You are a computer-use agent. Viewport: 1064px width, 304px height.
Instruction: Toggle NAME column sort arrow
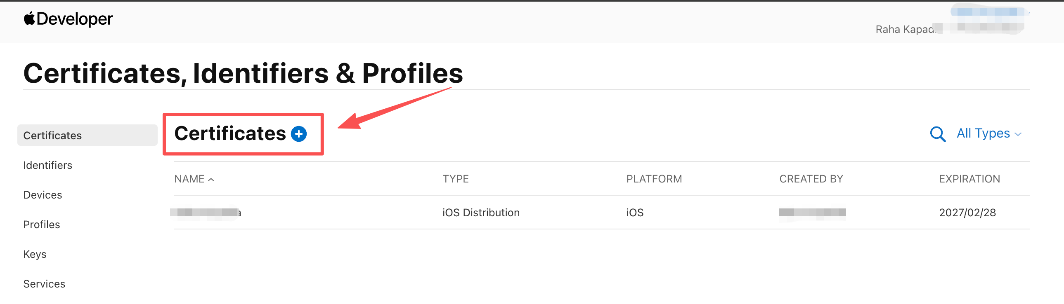tap(210, 180)
